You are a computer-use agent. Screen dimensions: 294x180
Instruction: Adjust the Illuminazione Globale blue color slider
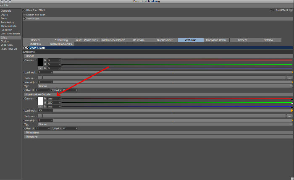coord(177,107)
